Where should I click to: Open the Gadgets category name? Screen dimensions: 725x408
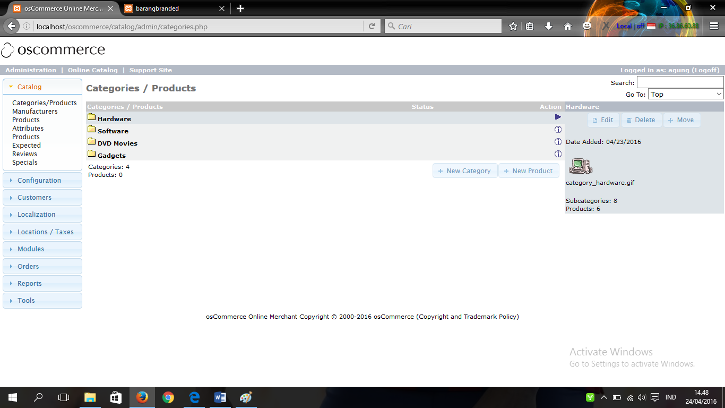pyautogui.click(x=111, y=156)
